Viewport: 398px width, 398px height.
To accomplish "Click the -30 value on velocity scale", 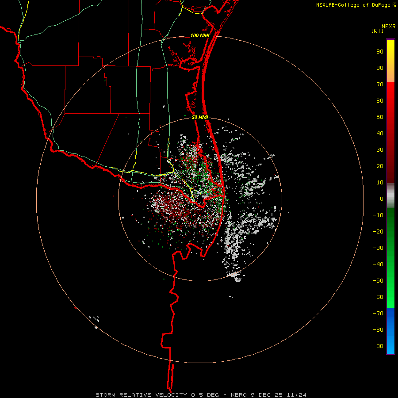I will coord(378,248).
